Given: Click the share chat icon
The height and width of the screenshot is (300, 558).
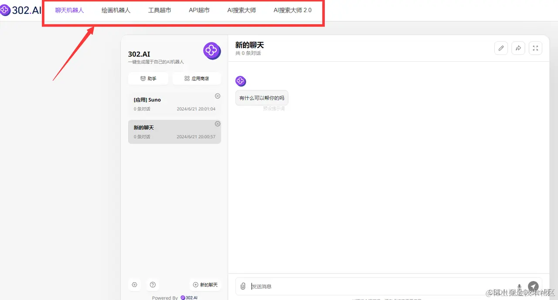Looking at the screenshot, I should pos(518,48).
